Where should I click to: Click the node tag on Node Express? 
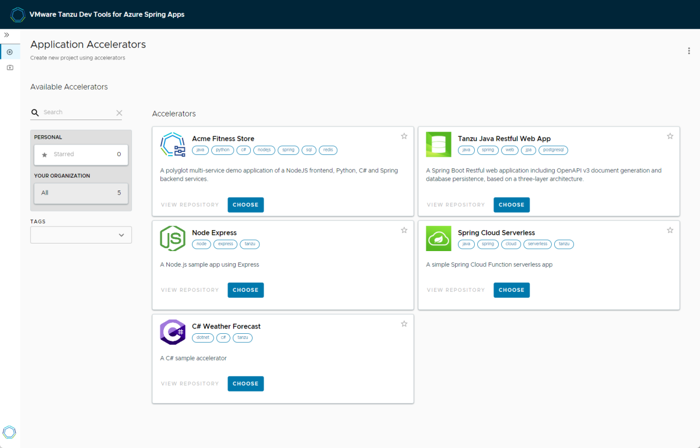[x=201, y=244]
